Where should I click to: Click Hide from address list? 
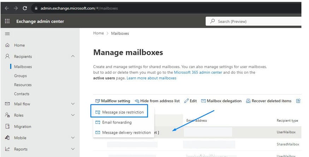tap(157, 101)
